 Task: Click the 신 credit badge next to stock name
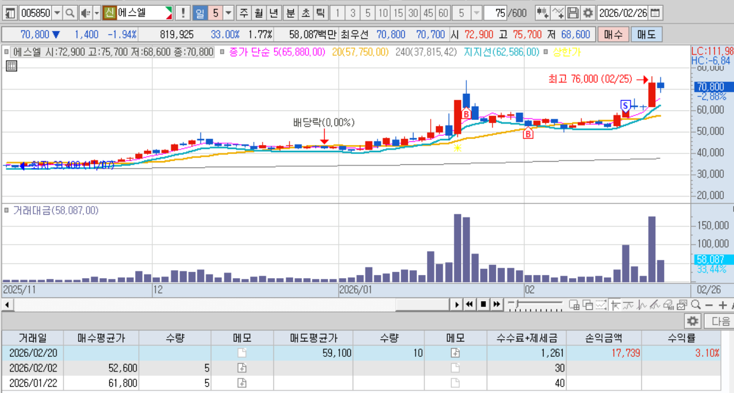tap(110, 13)
